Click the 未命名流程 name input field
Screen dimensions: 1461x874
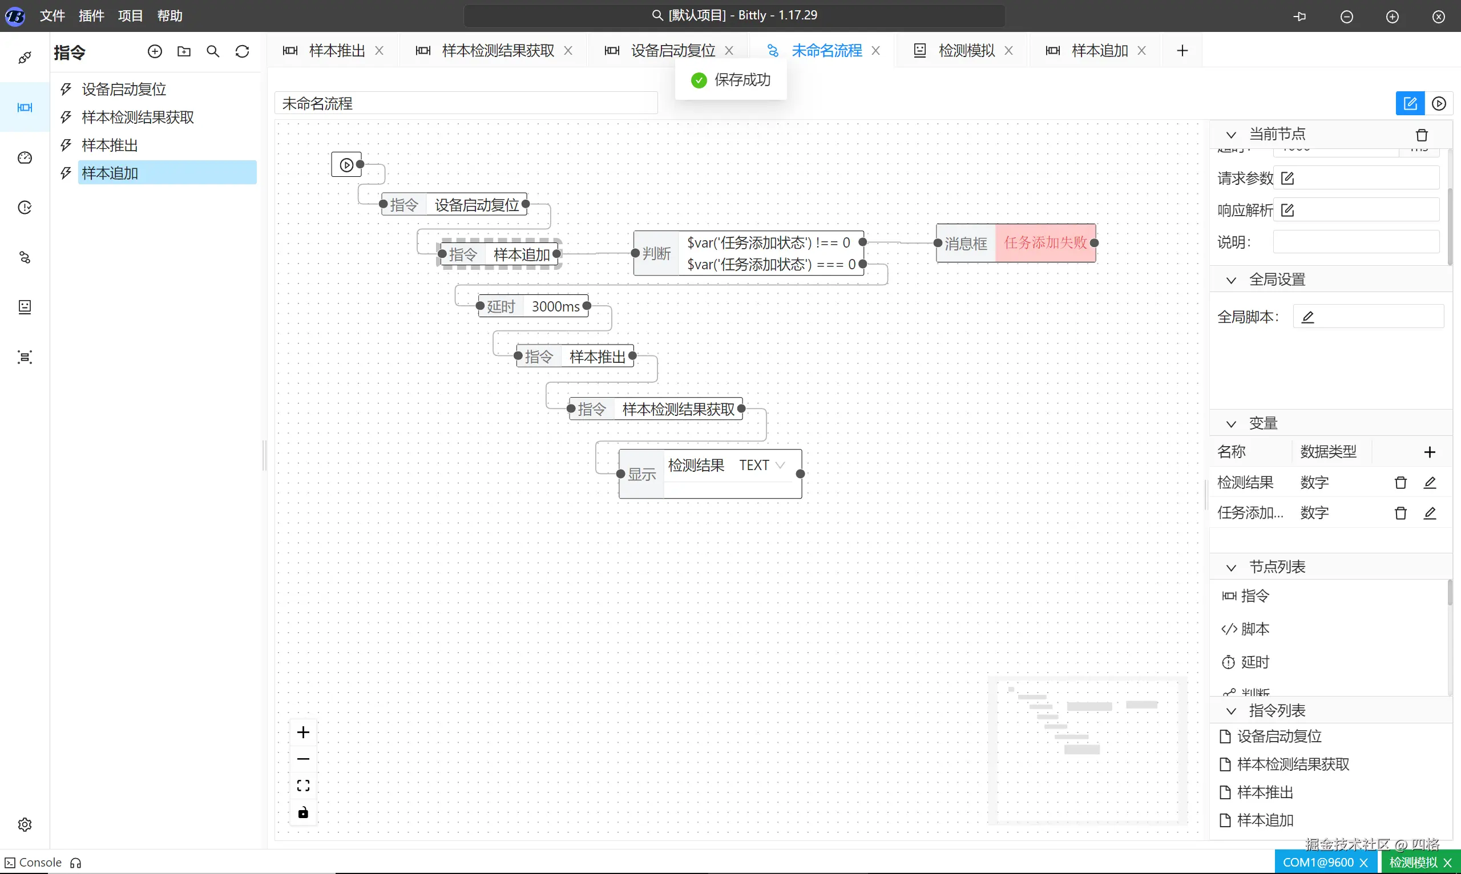(465, 104)
